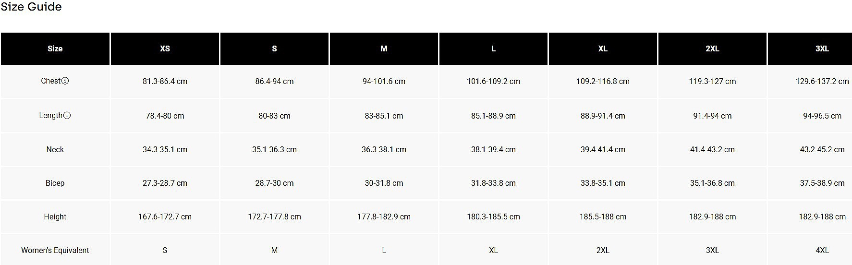The height and width of the screenshot is (265, 852).
Task: Click the Bicep row label
Action: pyautogui.click(x=55, y=183)
